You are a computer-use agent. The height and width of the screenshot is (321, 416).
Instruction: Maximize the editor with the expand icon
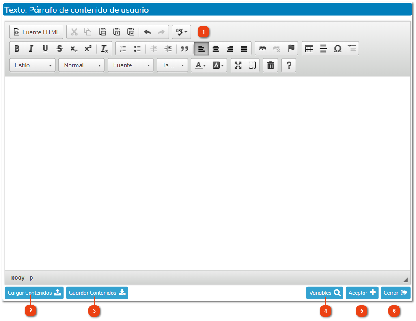click(x=238, y=65)
